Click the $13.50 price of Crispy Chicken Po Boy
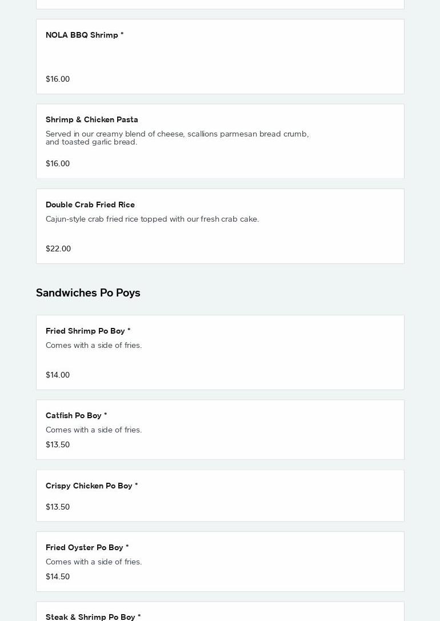The width and height of the screenshot is (440, 621). 58,507
